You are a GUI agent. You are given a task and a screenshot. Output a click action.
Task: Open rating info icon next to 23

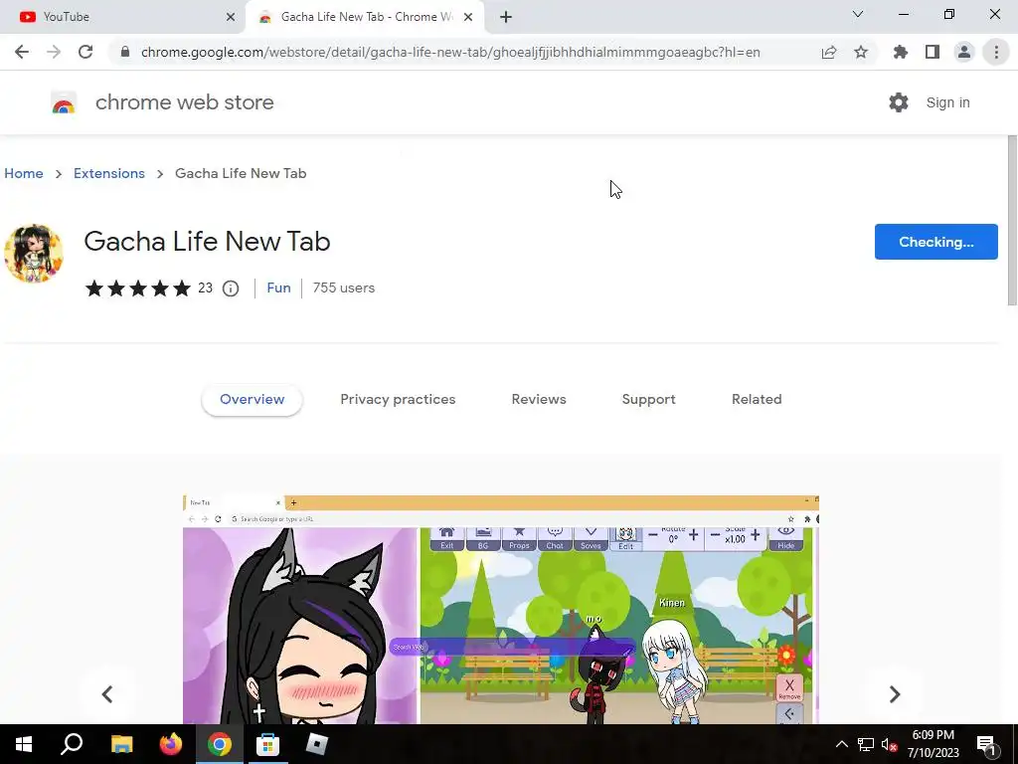point(231,287)
